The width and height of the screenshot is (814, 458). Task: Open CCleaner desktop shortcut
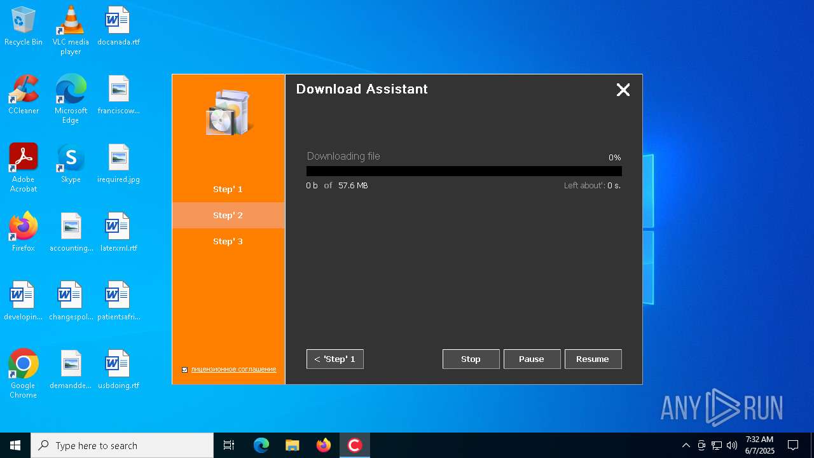coord(24,95)
